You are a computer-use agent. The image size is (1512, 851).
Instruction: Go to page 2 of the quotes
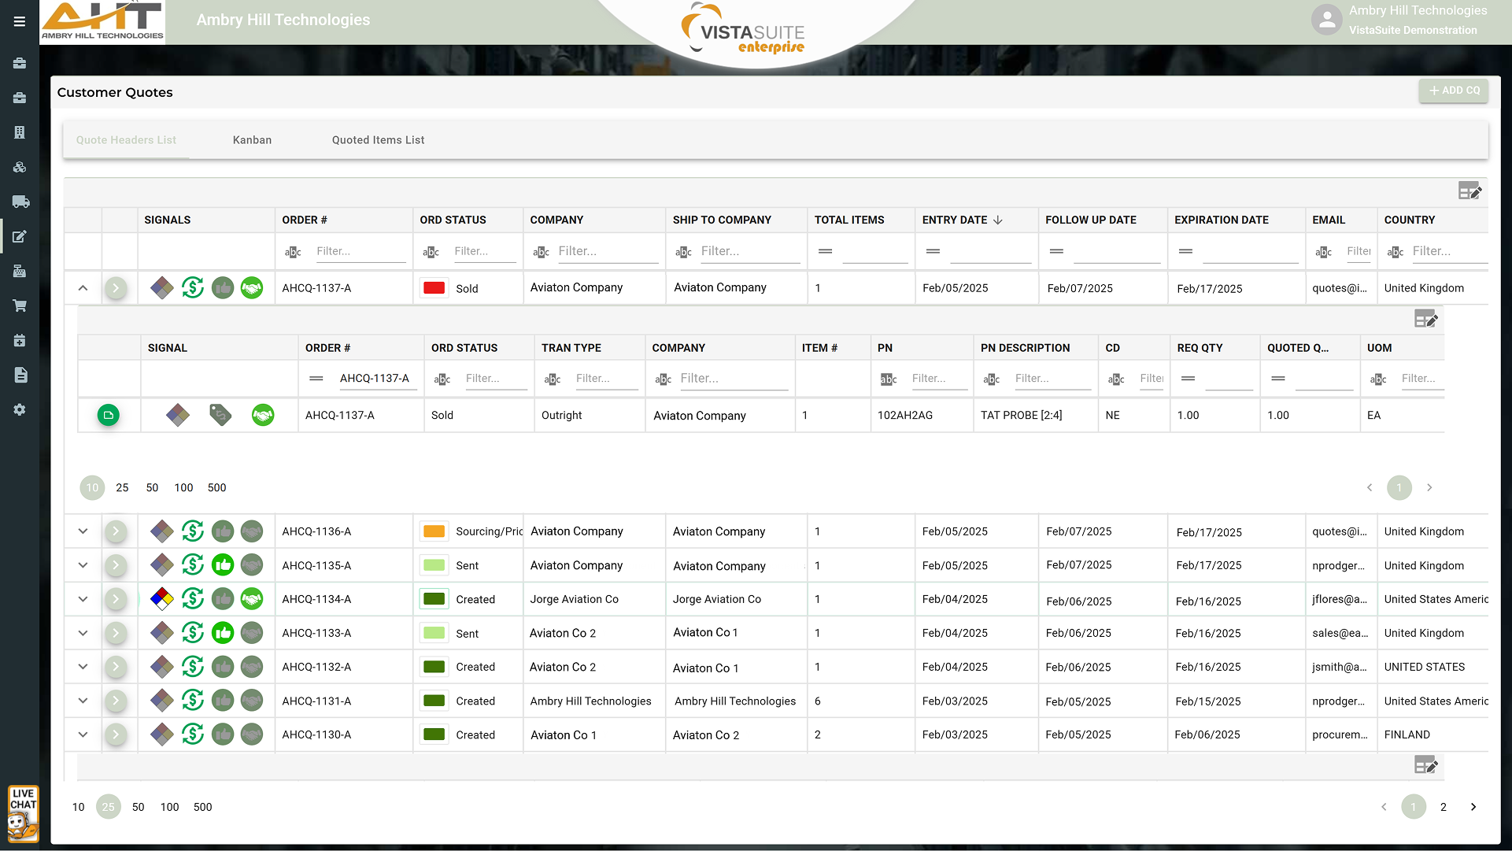1443,807
